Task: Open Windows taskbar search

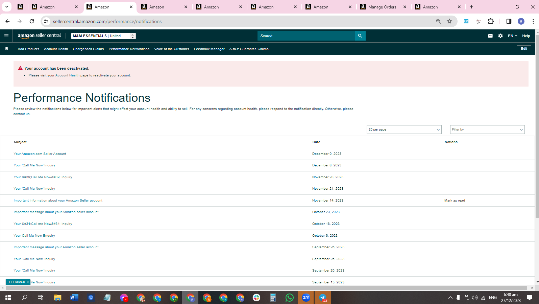Action: tap(24, 298)
